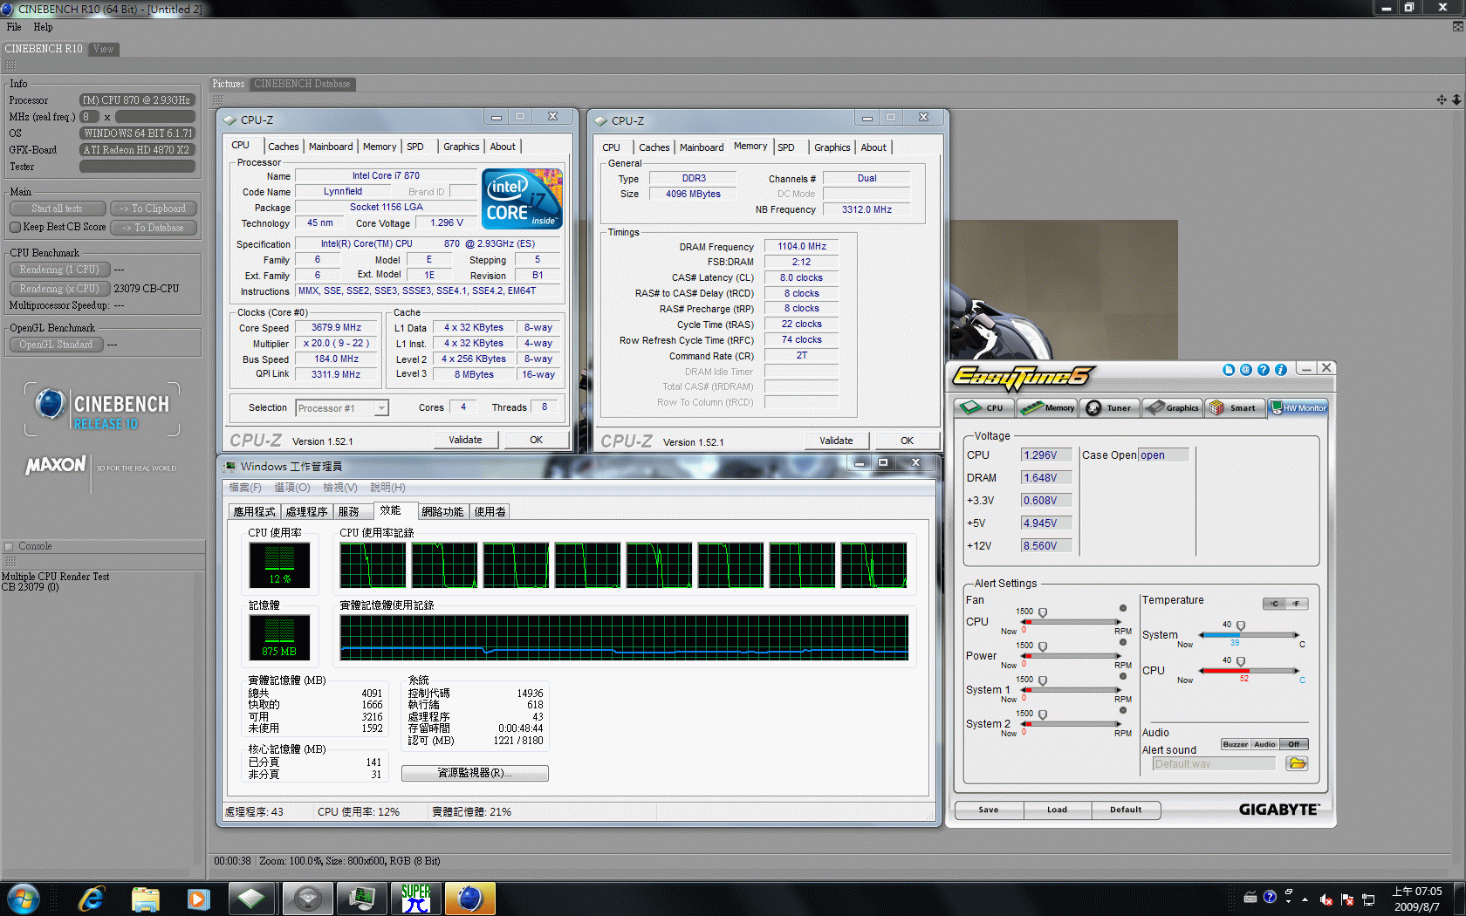
Task: Click Save button in EasyTune6
Action: pyautogui.click(x=989, y=810)
